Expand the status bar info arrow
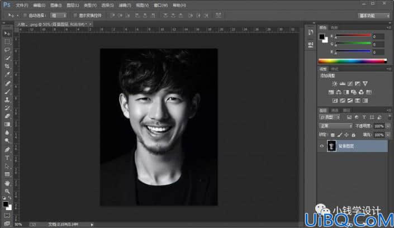 [92, 225]
